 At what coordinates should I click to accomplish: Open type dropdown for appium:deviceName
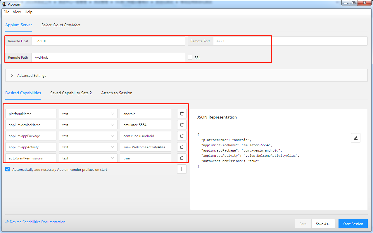[x=88, y=125]
